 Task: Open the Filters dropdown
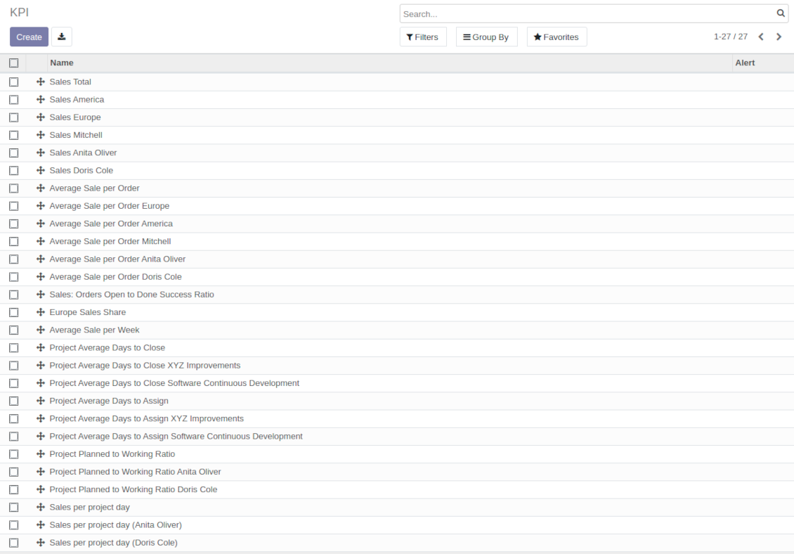tap(422, 37)
